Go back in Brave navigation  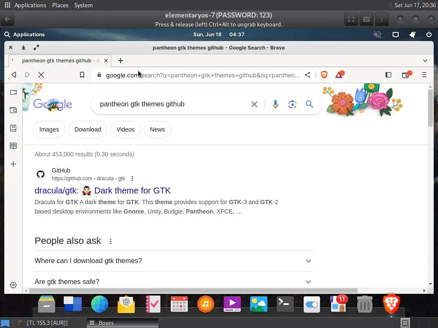click(14, 75)
